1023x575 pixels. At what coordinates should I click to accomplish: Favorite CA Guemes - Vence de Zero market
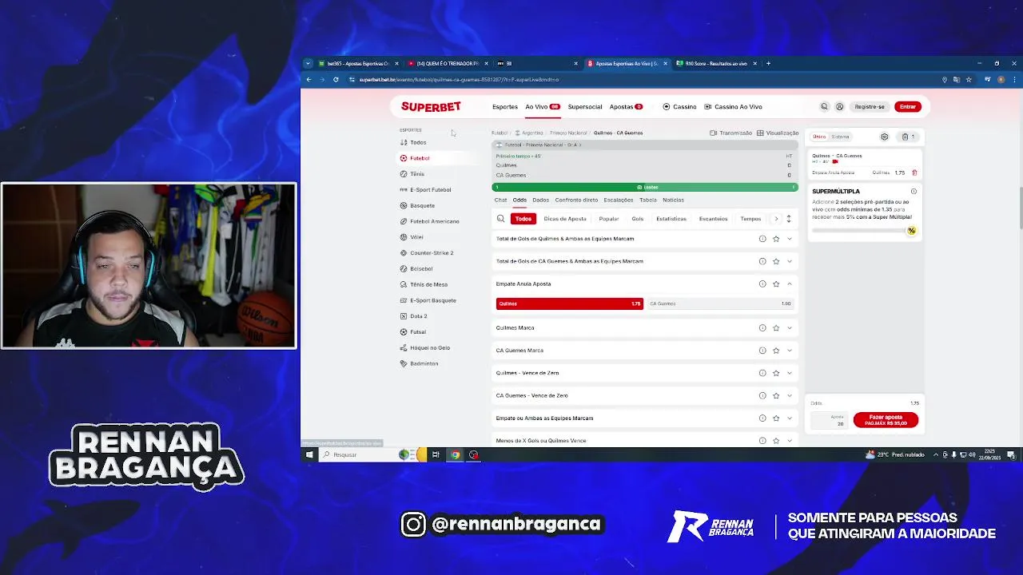coord(775,395)
